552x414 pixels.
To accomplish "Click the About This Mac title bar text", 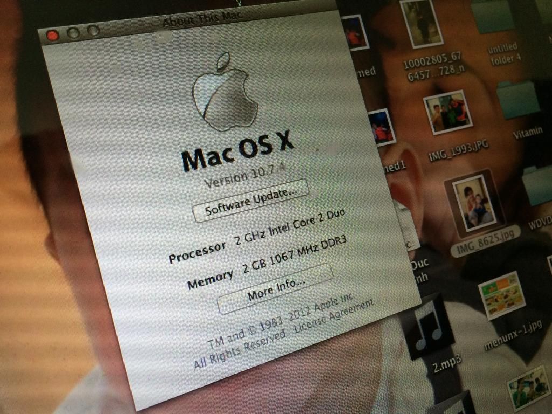I will coord(202,19).
